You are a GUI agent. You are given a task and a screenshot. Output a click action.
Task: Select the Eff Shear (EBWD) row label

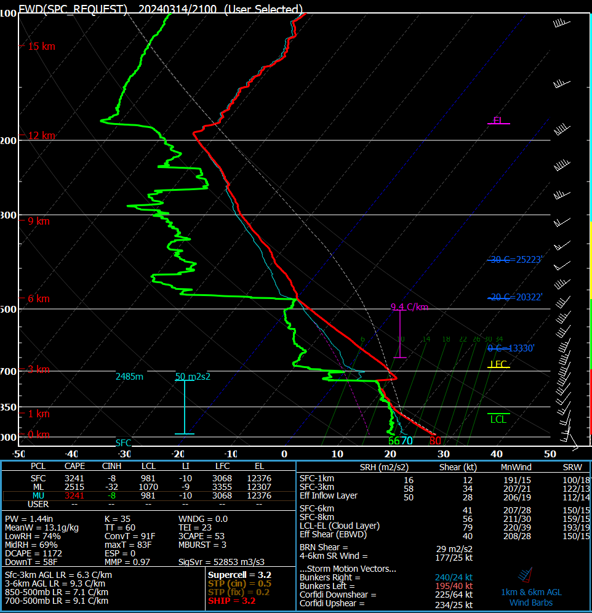pyautogui.click(x=333, y=534)
